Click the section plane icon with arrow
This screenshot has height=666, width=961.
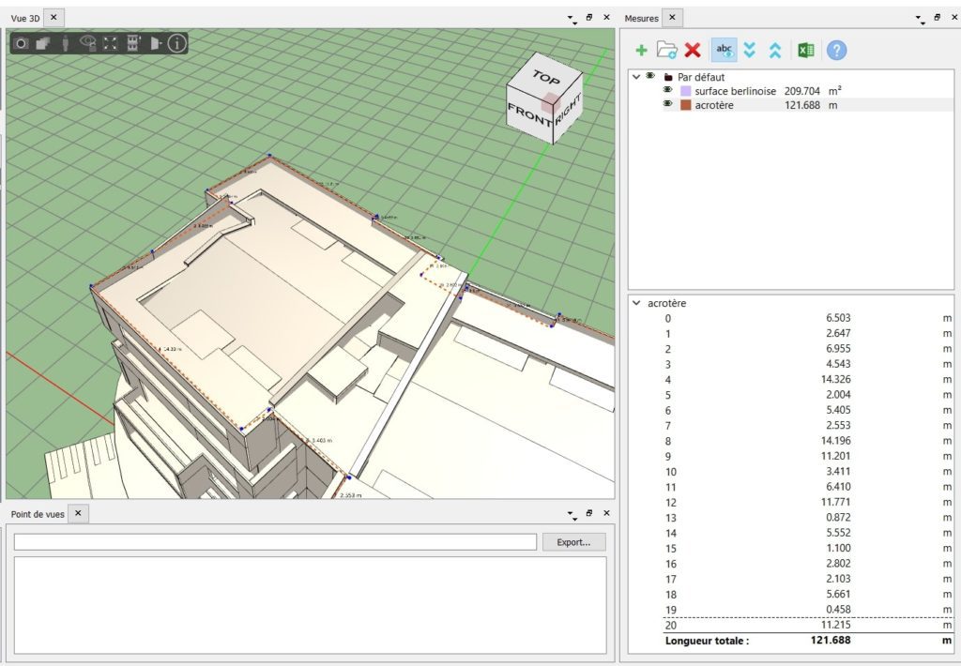(156, 43)
